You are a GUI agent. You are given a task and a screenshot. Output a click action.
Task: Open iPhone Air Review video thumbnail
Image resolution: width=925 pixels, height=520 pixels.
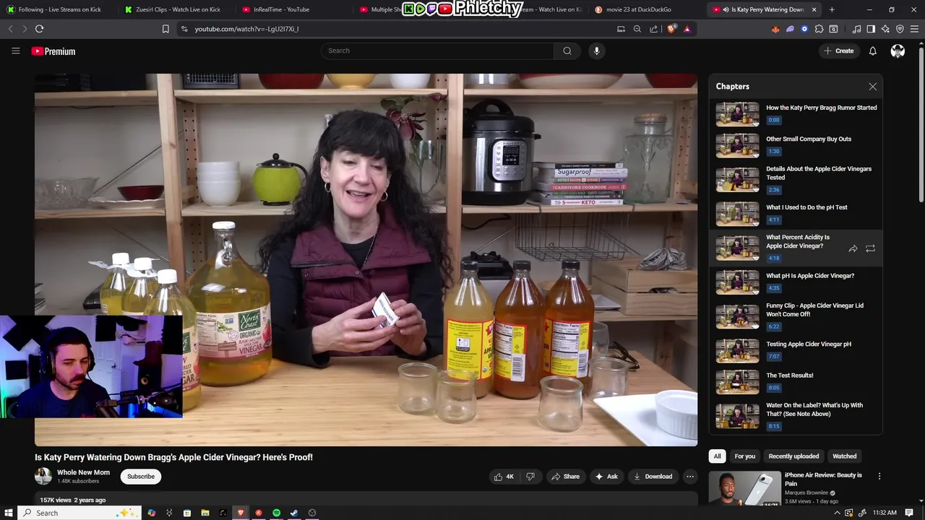pyautogui.click(x=744, y=487)
